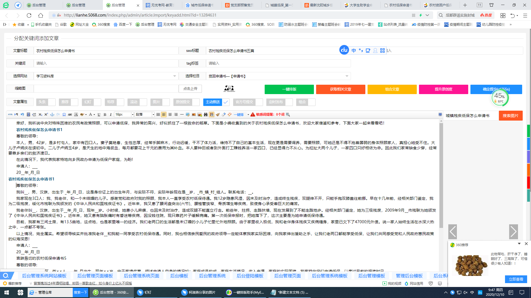Toggle the 主动推送 checkbox
Image resolution: width=531 pixels, height=298 pixels.
(x=226, y=102)
